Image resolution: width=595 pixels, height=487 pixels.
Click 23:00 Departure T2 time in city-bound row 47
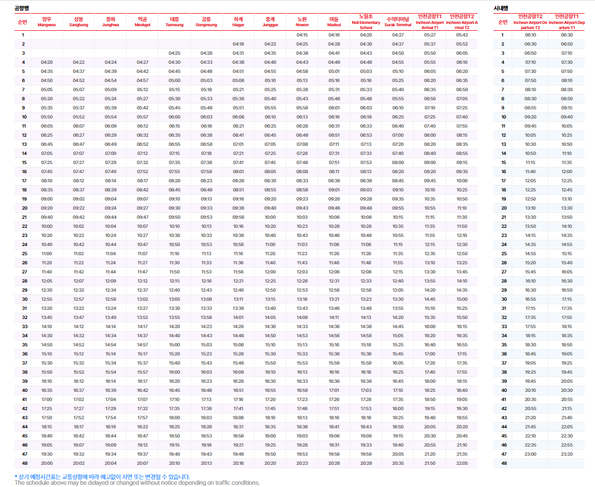click(531, 455)
